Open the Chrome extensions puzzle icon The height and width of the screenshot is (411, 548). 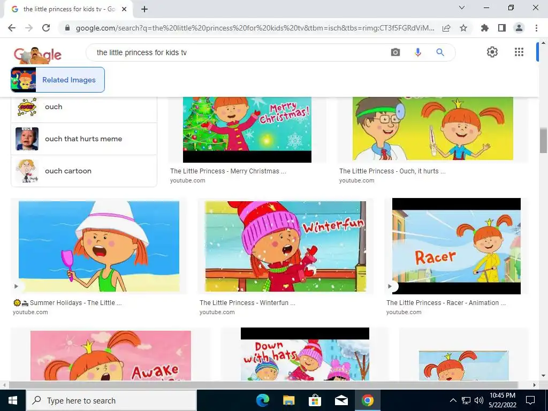click(485, 28)
